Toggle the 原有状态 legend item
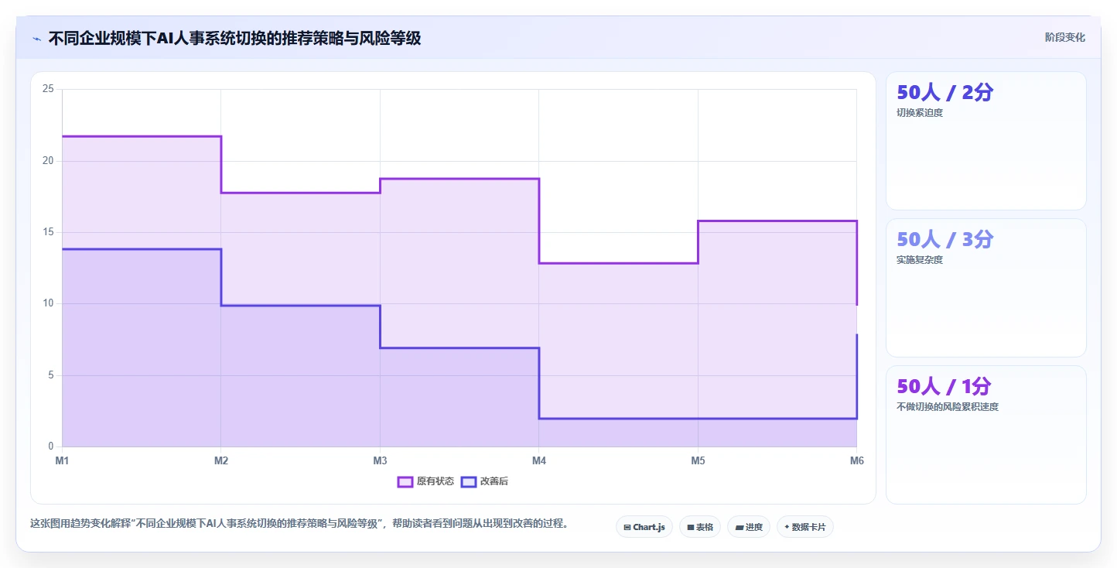Viewport: 1117px width, 568px height. (425, 481)
